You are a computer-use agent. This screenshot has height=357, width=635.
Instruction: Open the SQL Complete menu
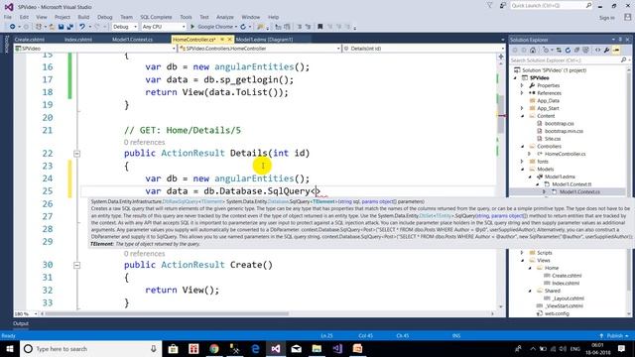pos(156,17)
